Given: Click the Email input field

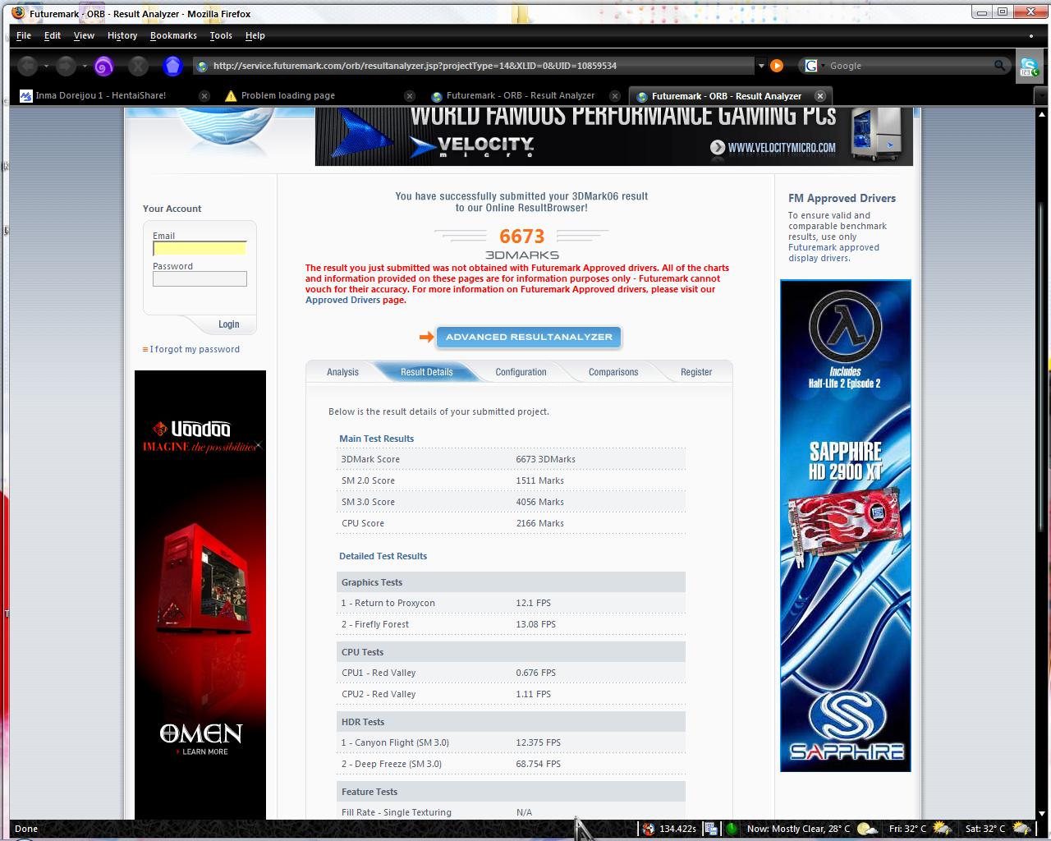Looking at the screenshot, I should tap(200, 248).
